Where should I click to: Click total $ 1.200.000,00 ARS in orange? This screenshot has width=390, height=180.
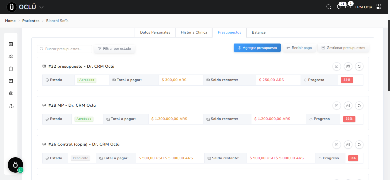pos(169,119)
